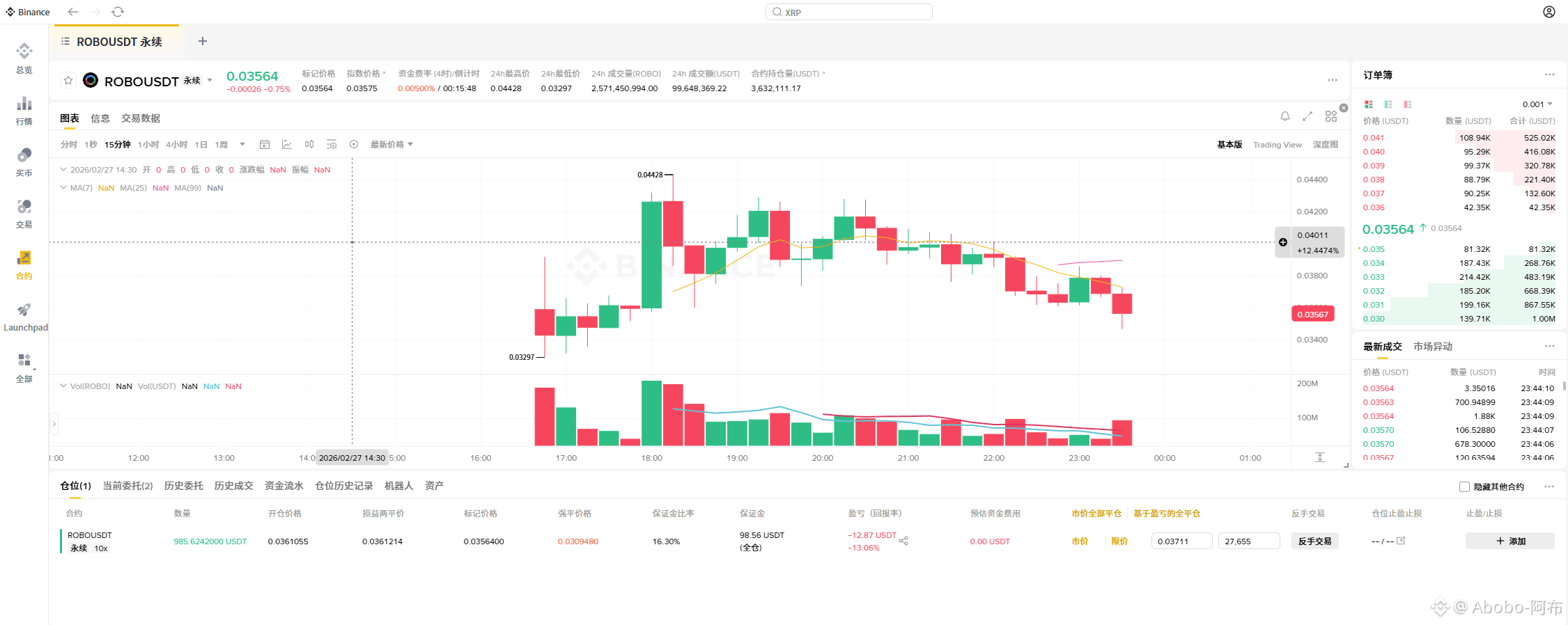Collapse the OHLC info row chevron
The image size is (1568, 625).
pyautogui.click(x=63, y=169)
